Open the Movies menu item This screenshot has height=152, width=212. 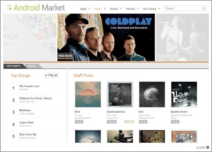point(130,9)
